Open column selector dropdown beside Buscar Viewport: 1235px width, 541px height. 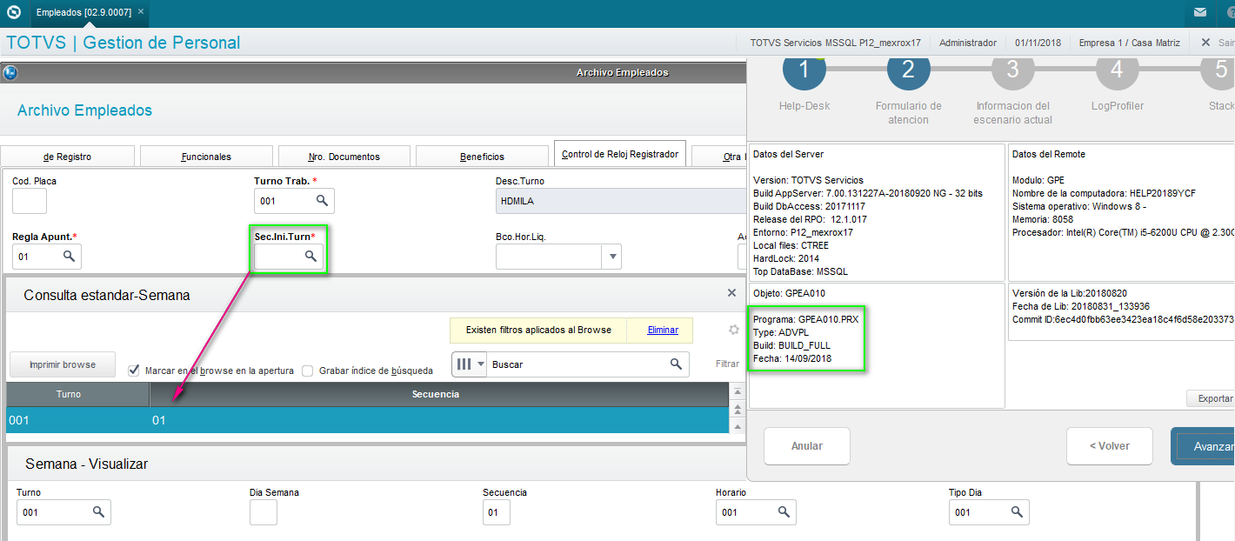tap(470, 364)
